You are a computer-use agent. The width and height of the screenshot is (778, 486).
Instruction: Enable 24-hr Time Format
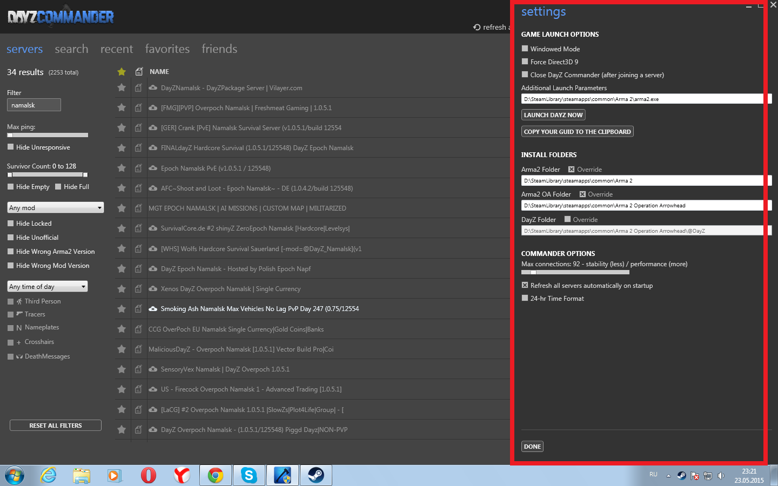coord(525,298)
